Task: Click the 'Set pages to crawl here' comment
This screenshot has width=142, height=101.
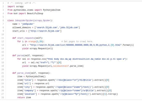Action: [x=77, y=42]
